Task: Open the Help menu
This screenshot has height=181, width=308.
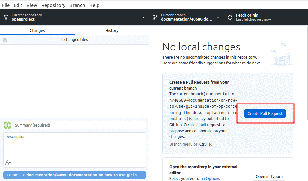Action: click(94, 5)
